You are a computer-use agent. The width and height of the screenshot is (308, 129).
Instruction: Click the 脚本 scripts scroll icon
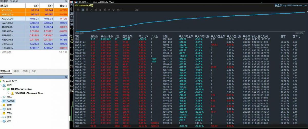(x=4, y=105)
